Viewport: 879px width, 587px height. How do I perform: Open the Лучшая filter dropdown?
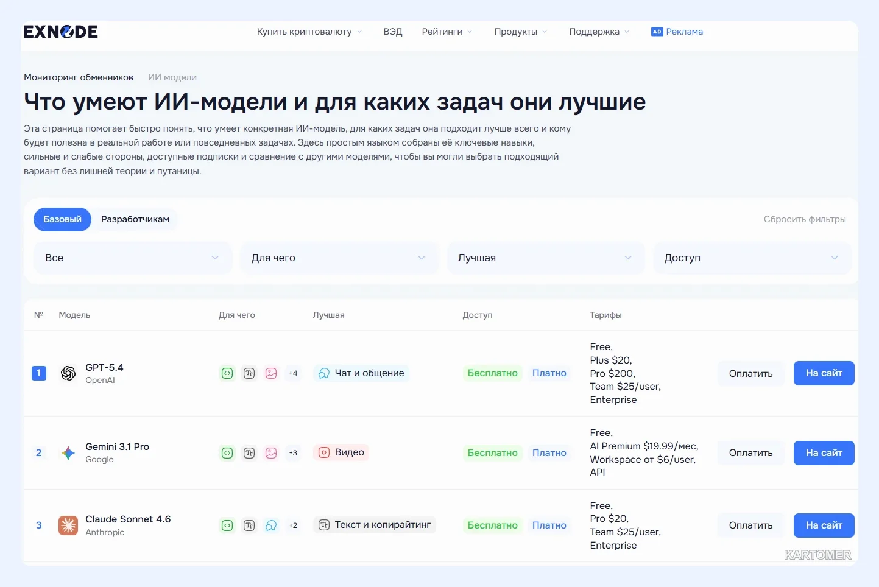pos(546,258)
